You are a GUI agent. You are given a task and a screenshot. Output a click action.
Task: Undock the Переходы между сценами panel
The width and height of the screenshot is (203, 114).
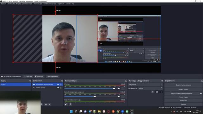tap(162, 81)
